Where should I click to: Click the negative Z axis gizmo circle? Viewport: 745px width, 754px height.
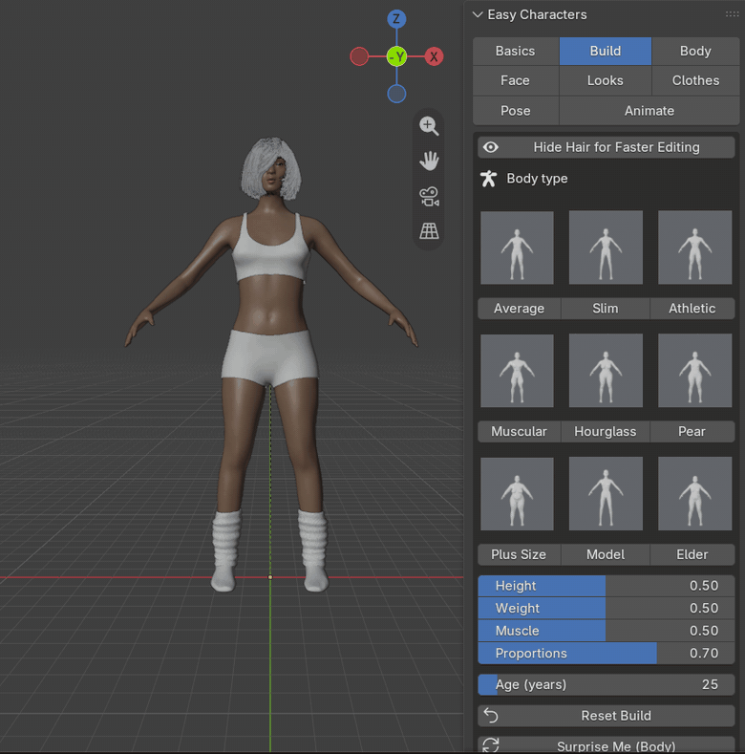(x=396, y=94)
